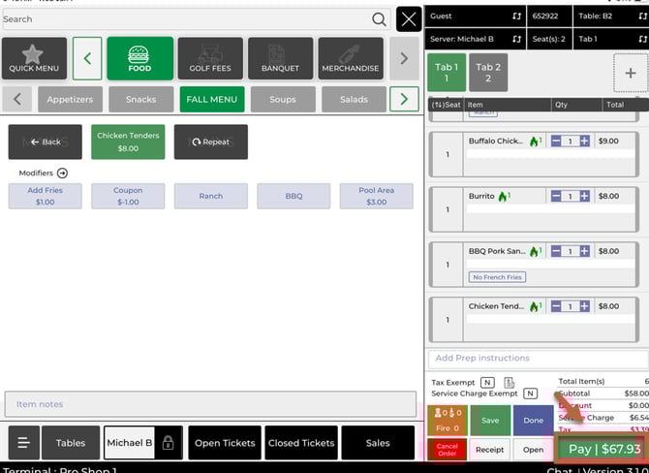Toggle the Tax Exempt N box
The height and width of the screenshot is (473, 649).
pos(487,383)
